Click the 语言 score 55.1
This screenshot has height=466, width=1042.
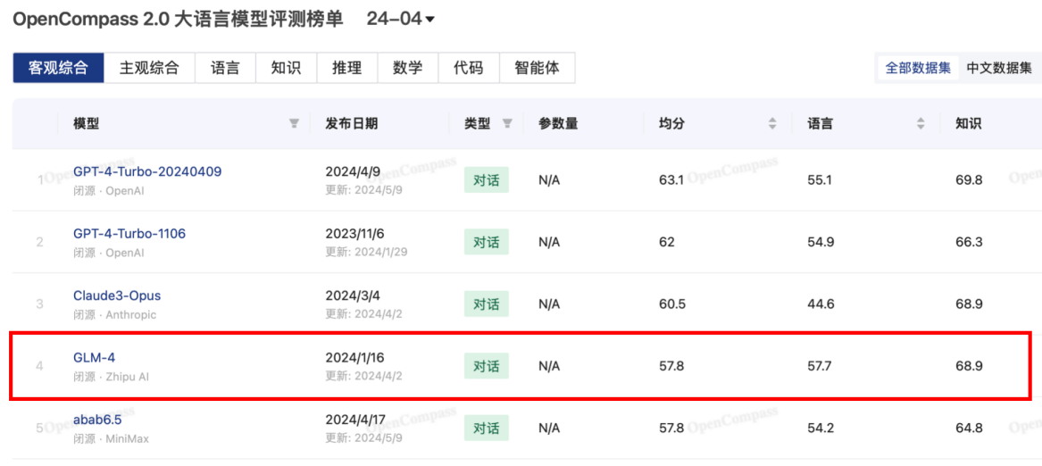820,180
